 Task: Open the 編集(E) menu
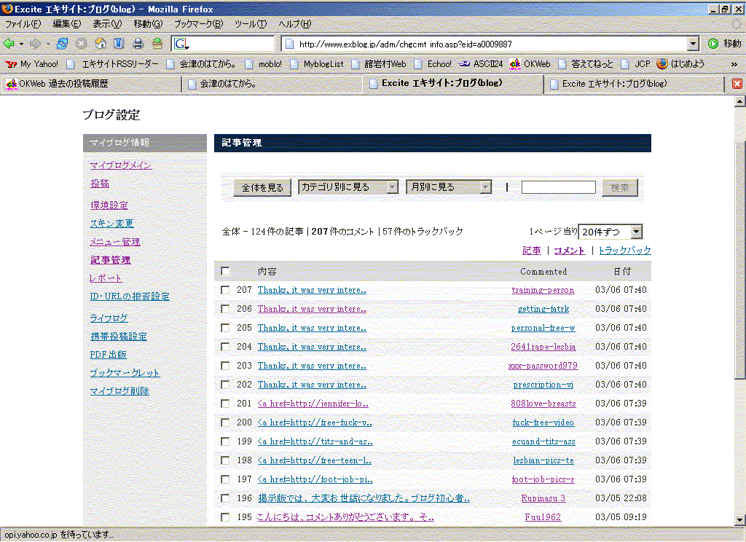coord(66,23)
